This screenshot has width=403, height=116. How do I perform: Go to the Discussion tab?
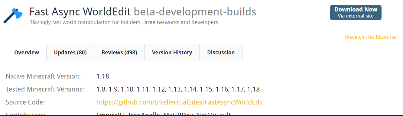pyautogui.click(x=221, y=53)
